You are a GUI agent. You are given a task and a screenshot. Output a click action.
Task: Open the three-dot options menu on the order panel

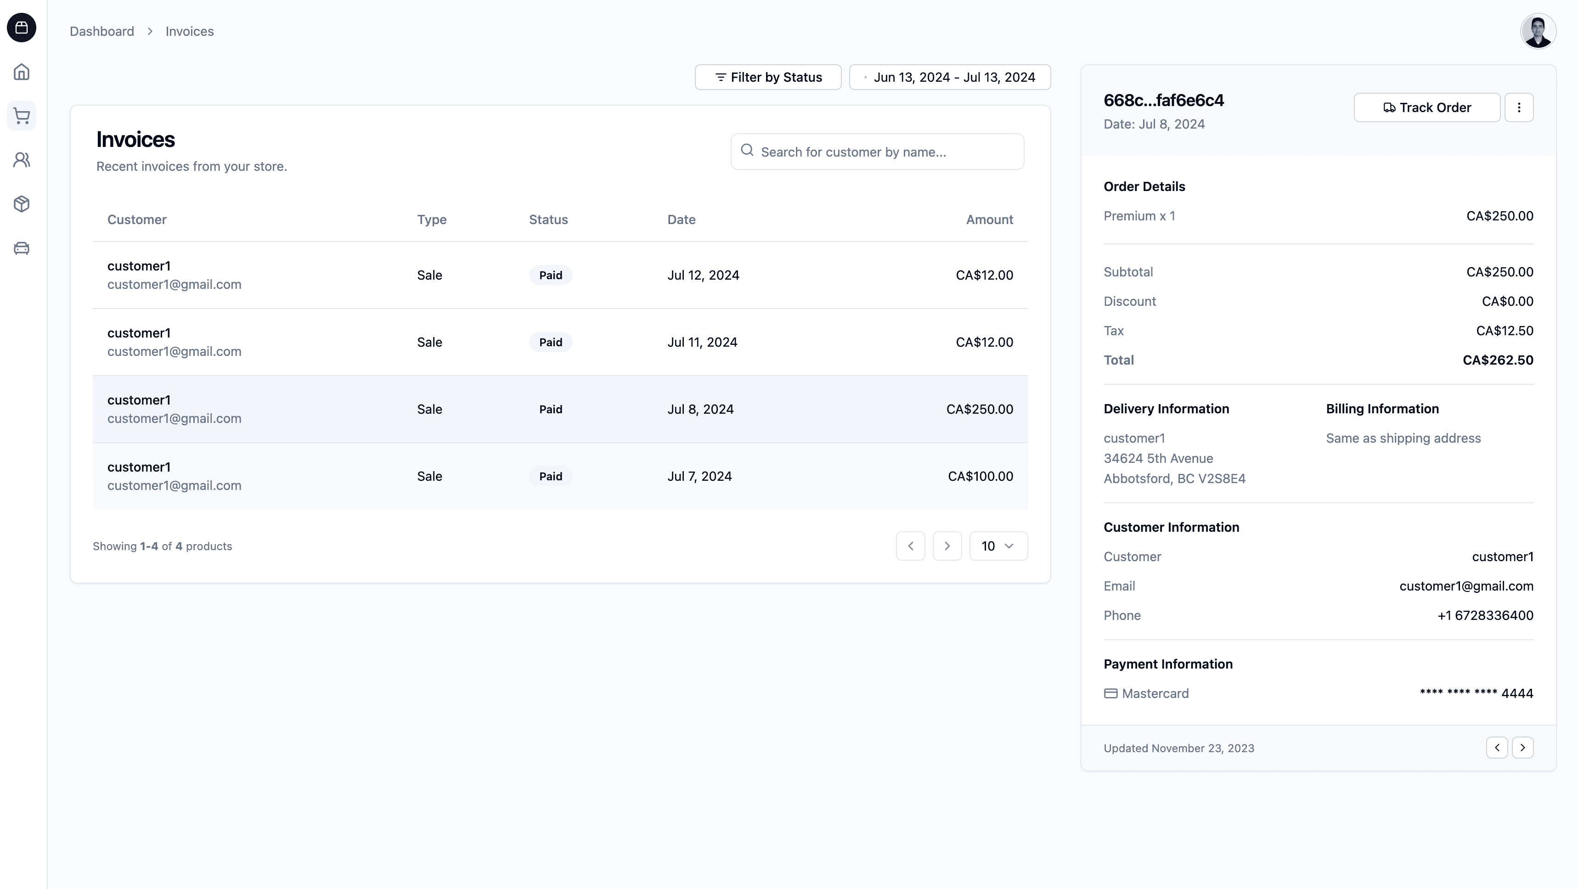click(1520, 107)
